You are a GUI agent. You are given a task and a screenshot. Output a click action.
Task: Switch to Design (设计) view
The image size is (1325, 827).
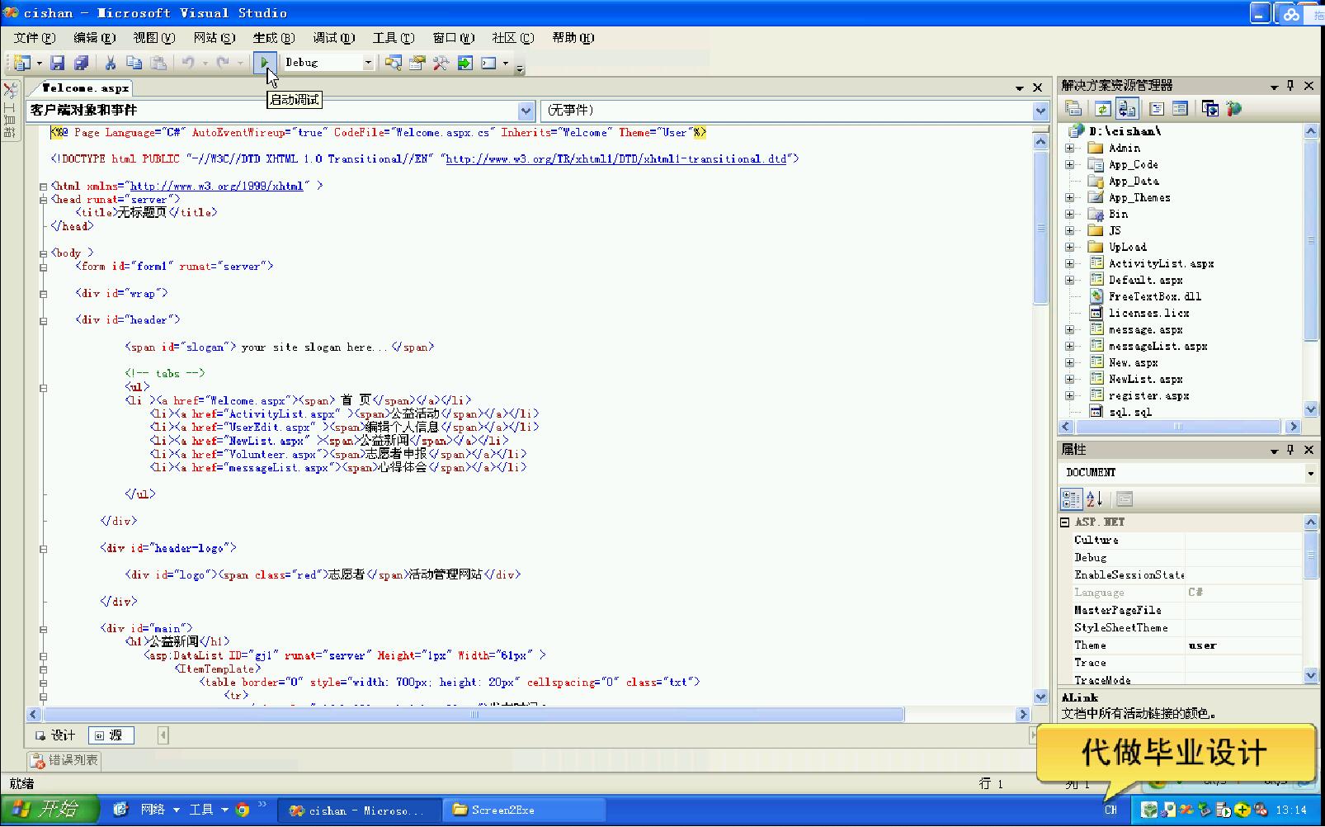[55, 735]
